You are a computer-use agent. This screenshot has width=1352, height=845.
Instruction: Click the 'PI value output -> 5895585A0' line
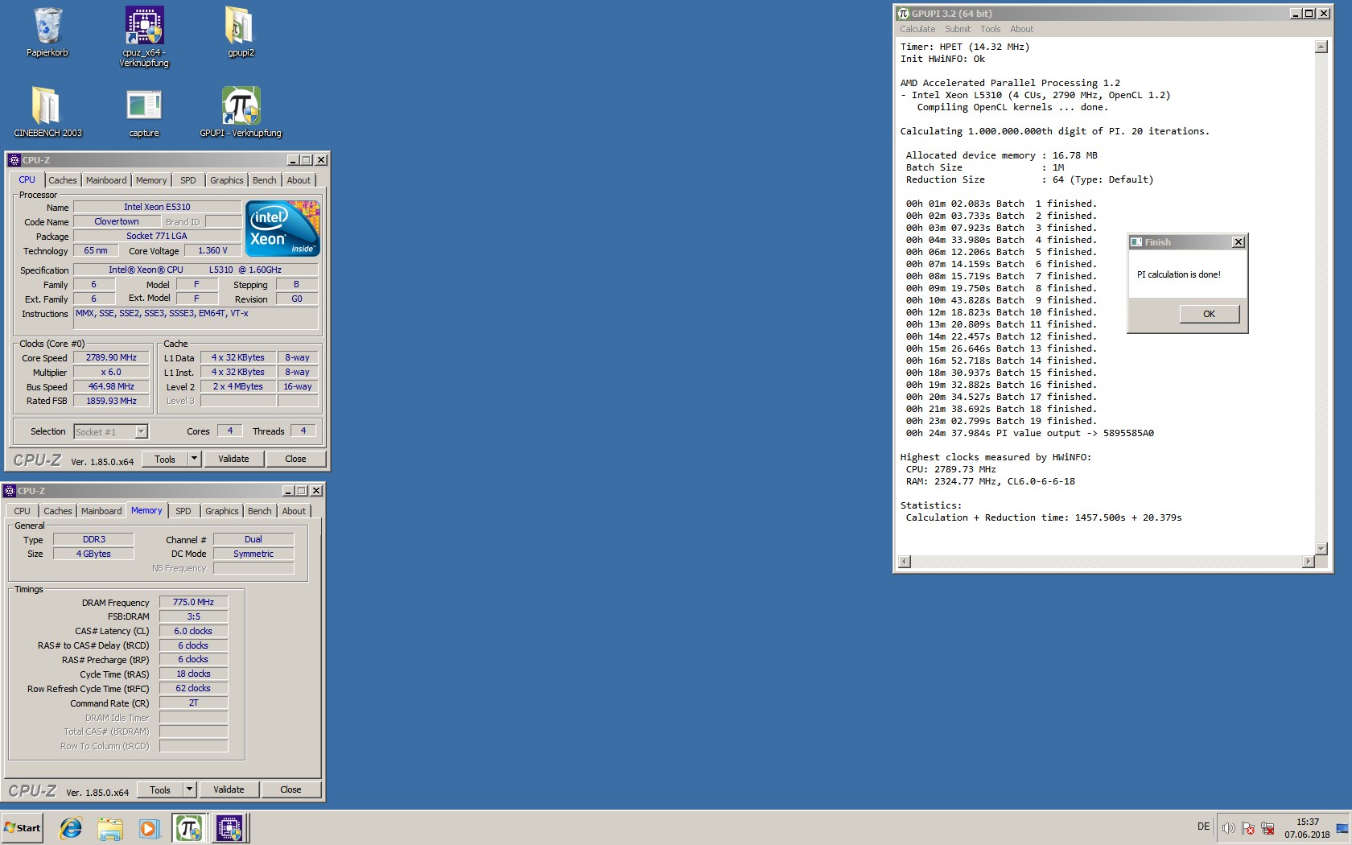pos(1030,433)
